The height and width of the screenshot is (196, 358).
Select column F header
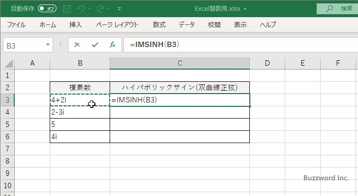[338, 63]
